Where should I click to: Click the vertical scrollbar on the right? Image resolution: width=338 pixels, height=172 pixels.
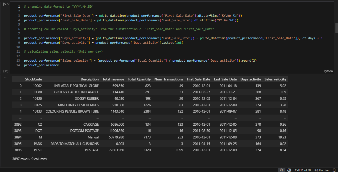pos(336,27)
